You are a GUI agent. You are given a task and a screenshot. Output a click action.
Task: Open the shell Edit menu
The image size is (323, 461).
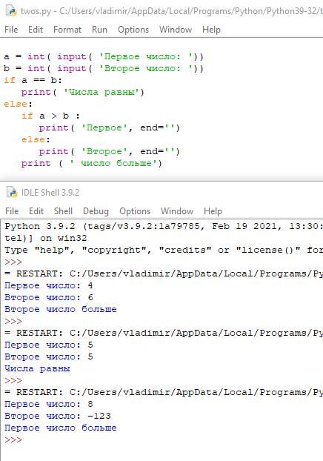36,211
